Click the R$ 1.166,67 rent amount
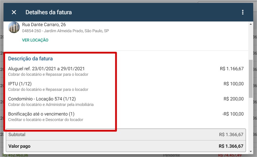 232,68
